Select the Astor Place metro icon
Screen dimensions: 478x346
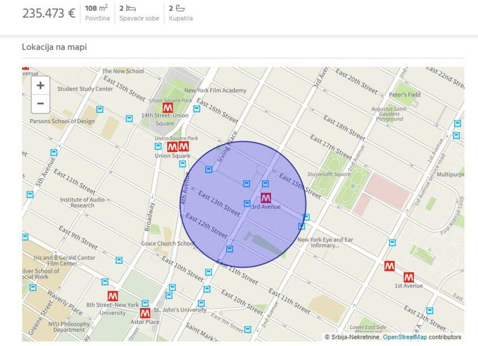click(x=145, y=313)
